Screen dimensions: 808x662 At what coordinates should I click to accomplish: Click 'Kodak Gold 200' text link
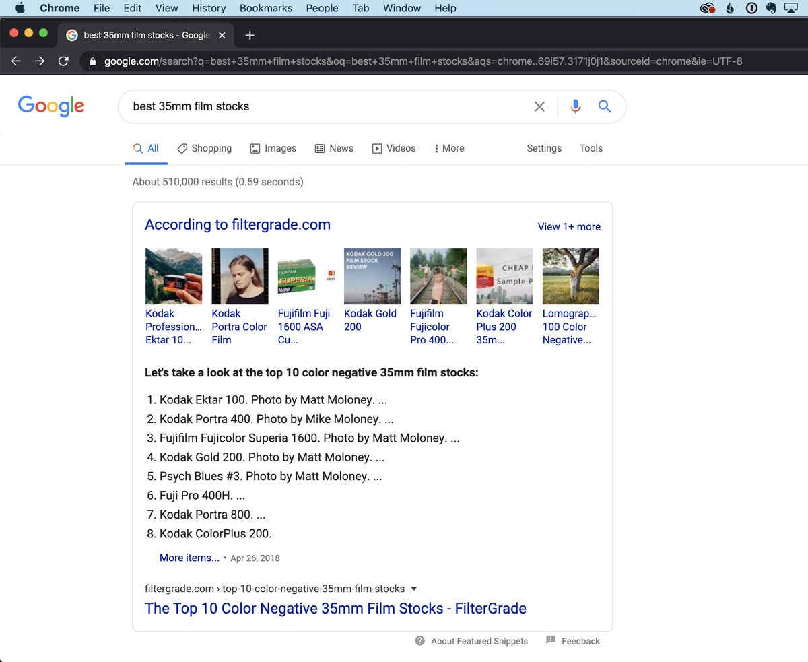[x=370, y=320]
